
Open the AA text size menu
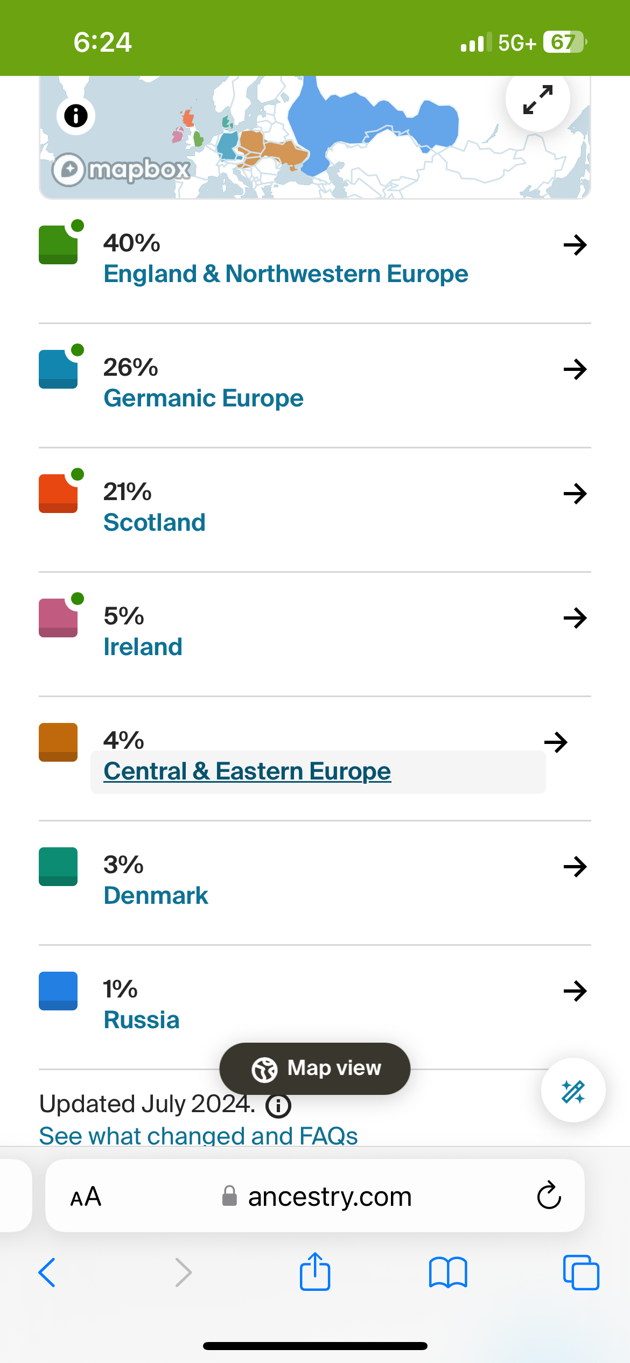click(x=86, y=1197)
